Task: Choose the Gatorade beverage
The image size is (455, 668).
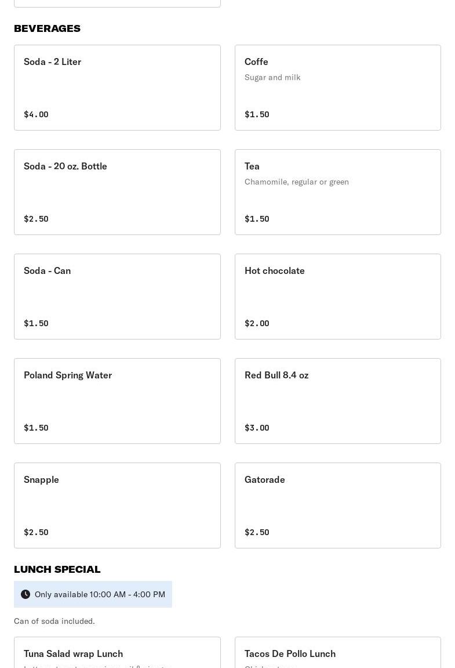Action: pos(337,505)
